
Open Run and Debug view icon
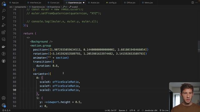(x=3, y=25)
